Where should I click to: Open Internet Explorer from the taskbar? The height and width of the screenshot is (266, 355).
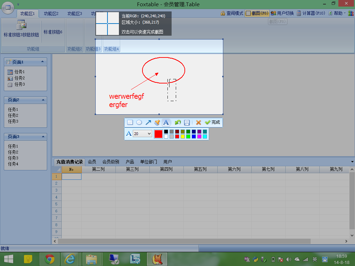(70, 259)
